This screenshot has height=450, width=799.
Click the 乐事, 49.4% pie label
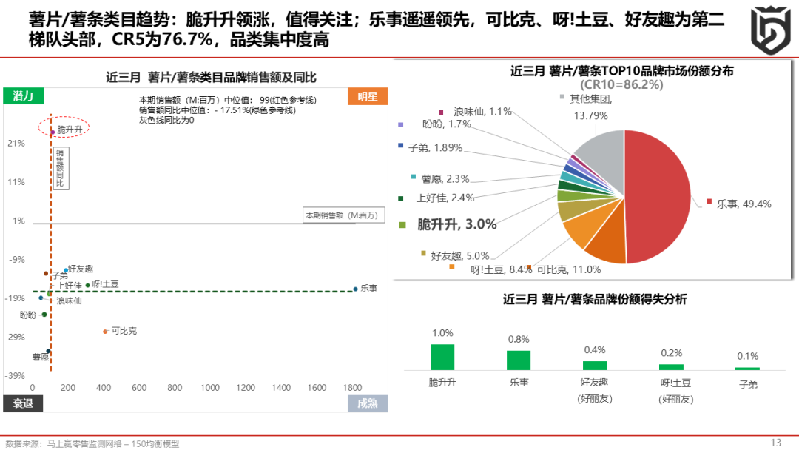(x=744, y=204)
